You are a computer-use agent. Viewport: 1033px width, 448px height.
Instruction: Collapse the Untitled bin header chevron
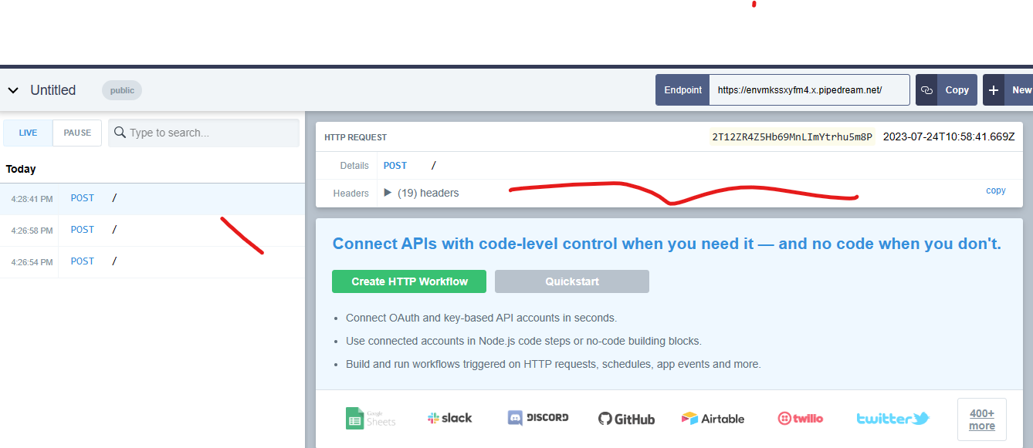(12, 89)
